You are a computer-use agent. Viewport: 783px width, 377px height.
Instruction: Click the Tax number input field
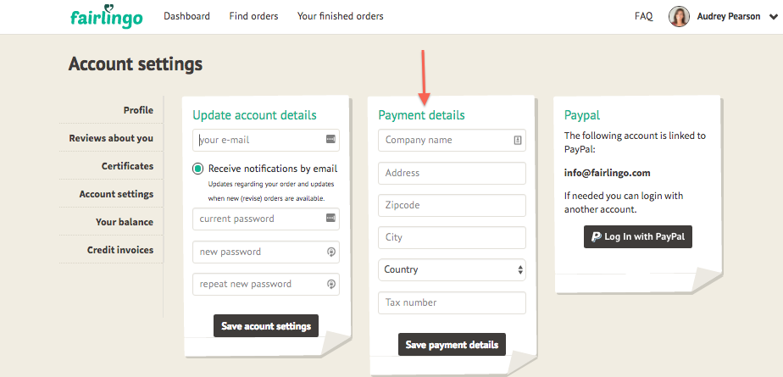click(x=452, y=302)
